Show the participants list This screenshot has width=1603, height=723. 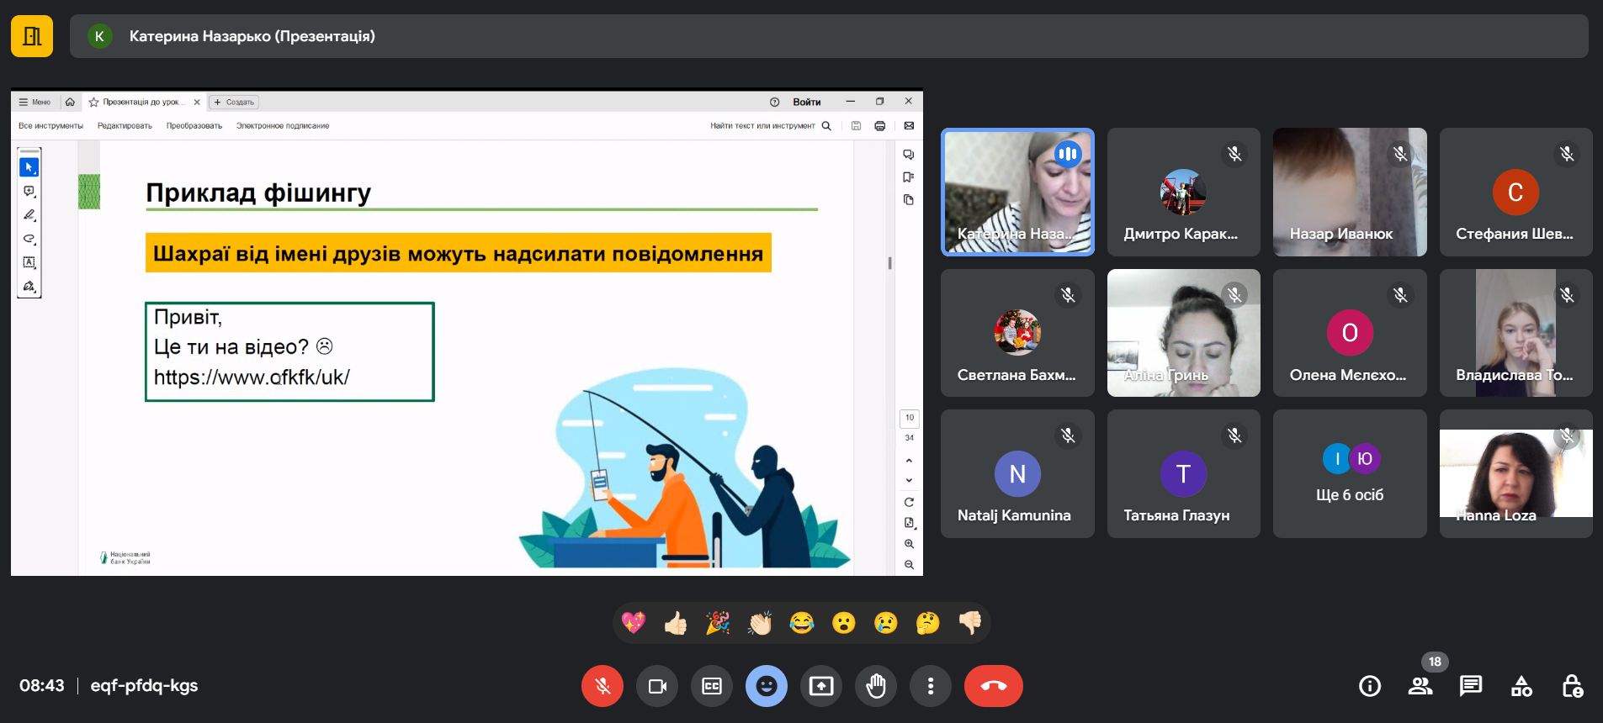tap(1420, 686)
